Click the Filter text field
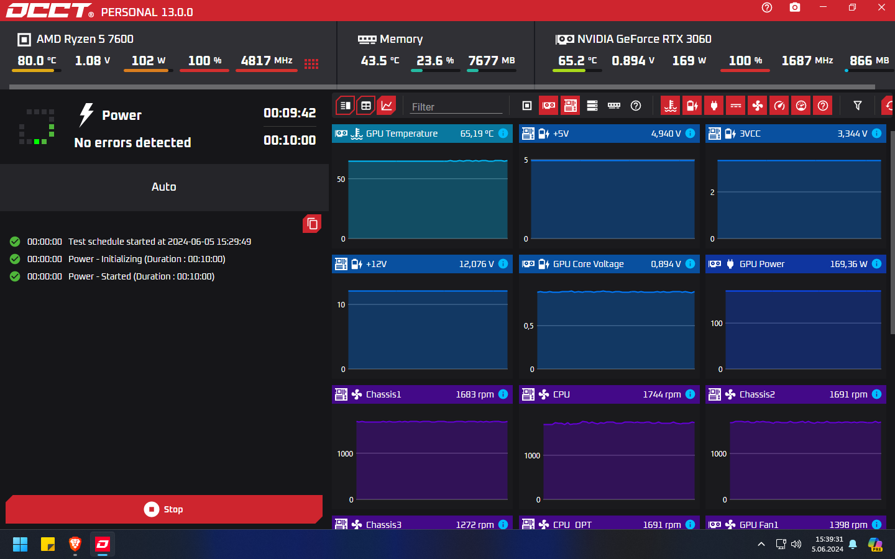This screenshot has height=559, width=895. (456, 107)
